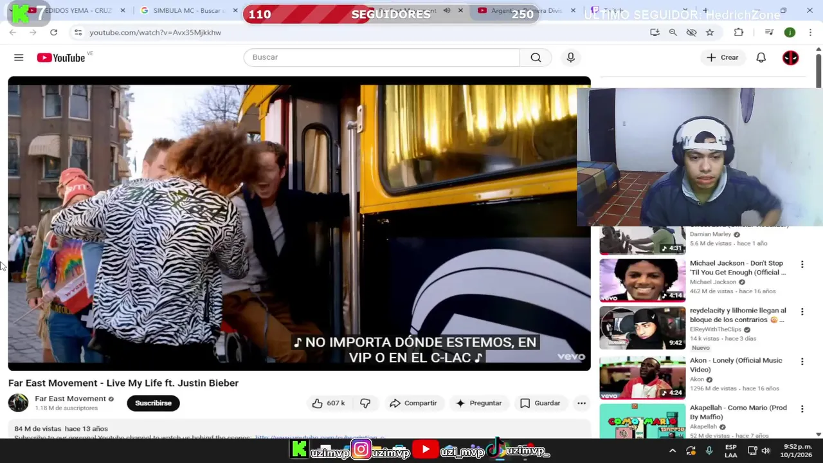This screenshot has width=823, height=463.
Task: Open options menu for Akon Lonely video
Action: coord(802,361)
